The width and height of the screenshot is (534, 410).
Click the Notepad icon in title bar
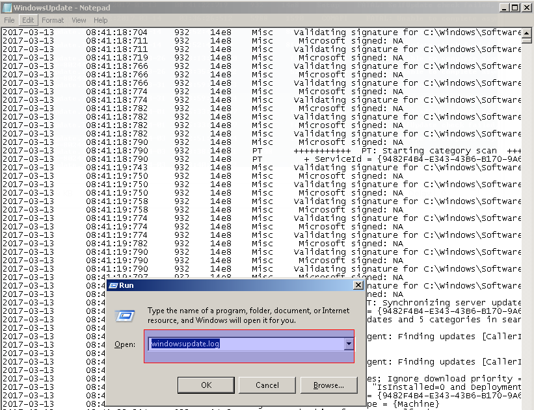[7, 8]
